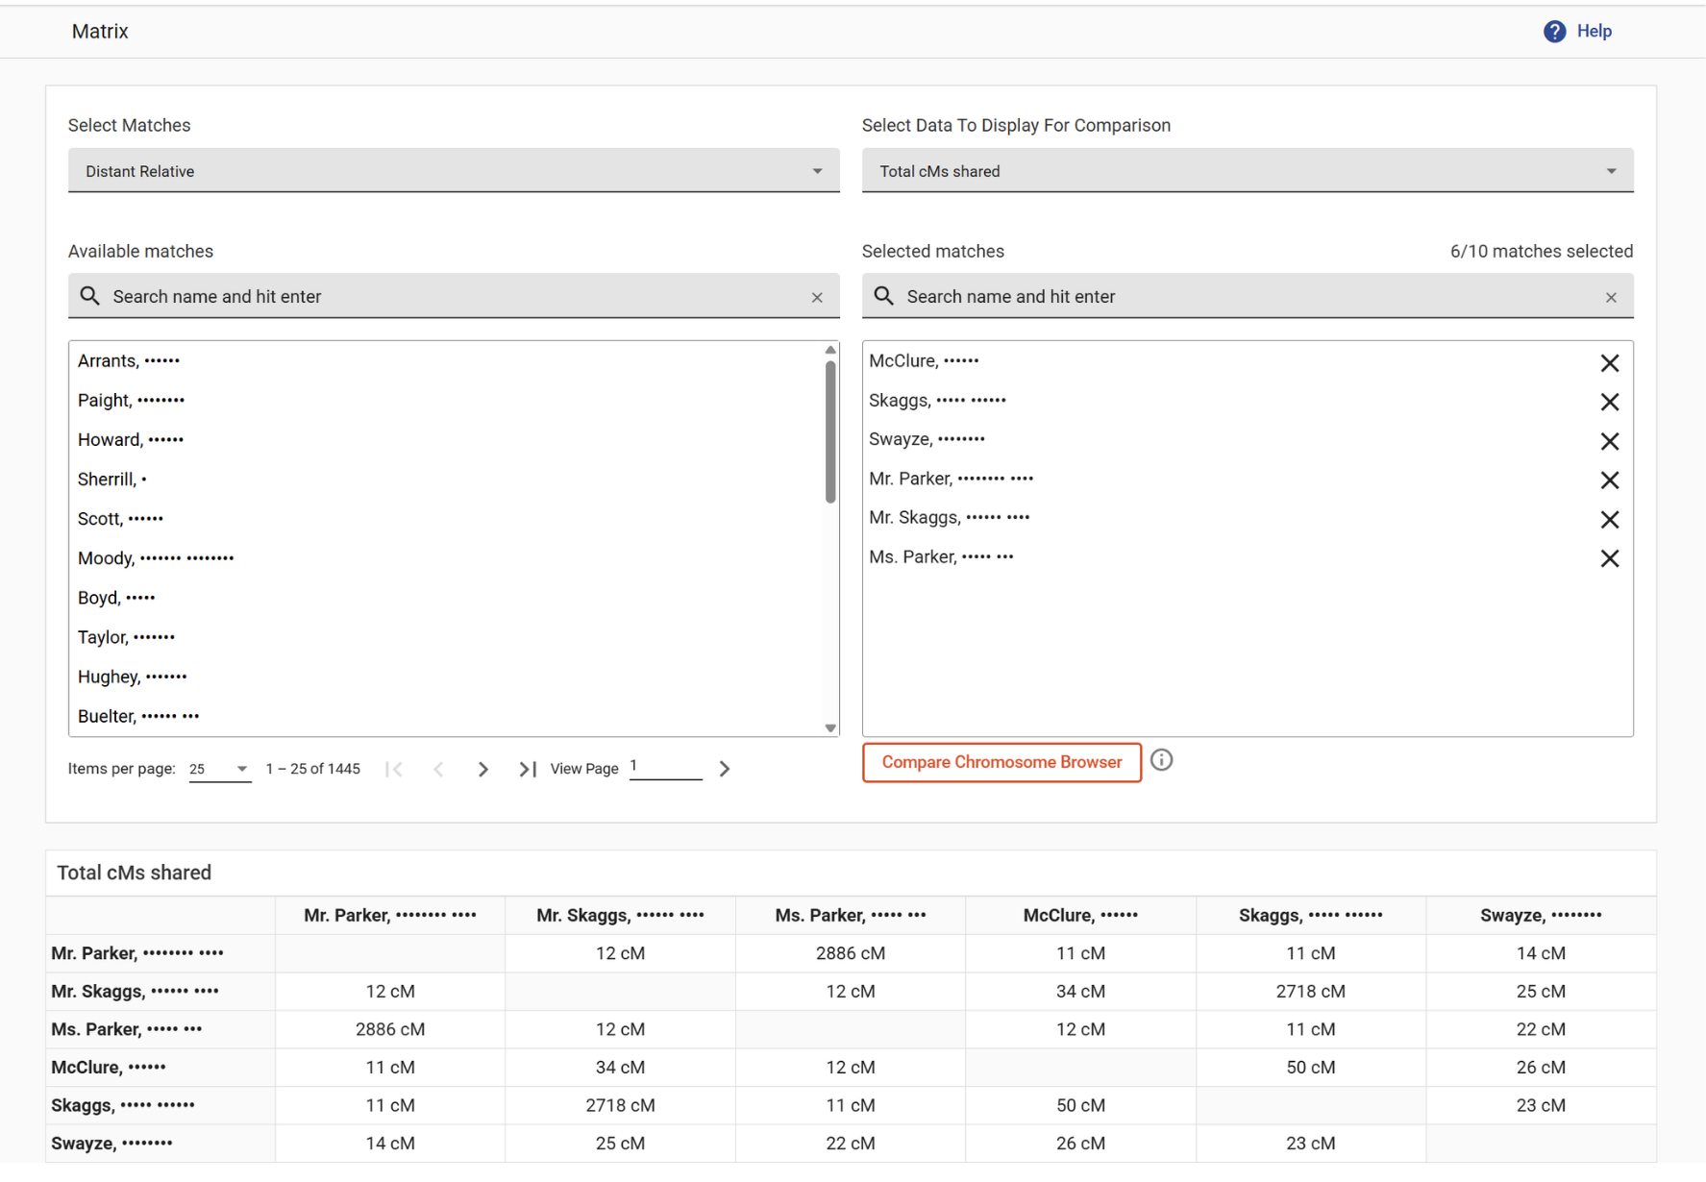Remove McClure from selected matches
1706x1182 pixels.
[x=1609, y=363]
